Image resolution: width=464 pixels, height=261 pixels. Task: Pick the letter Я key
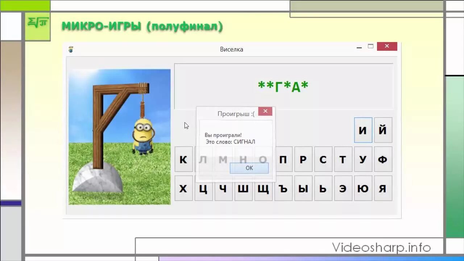[x=383, y=188]
